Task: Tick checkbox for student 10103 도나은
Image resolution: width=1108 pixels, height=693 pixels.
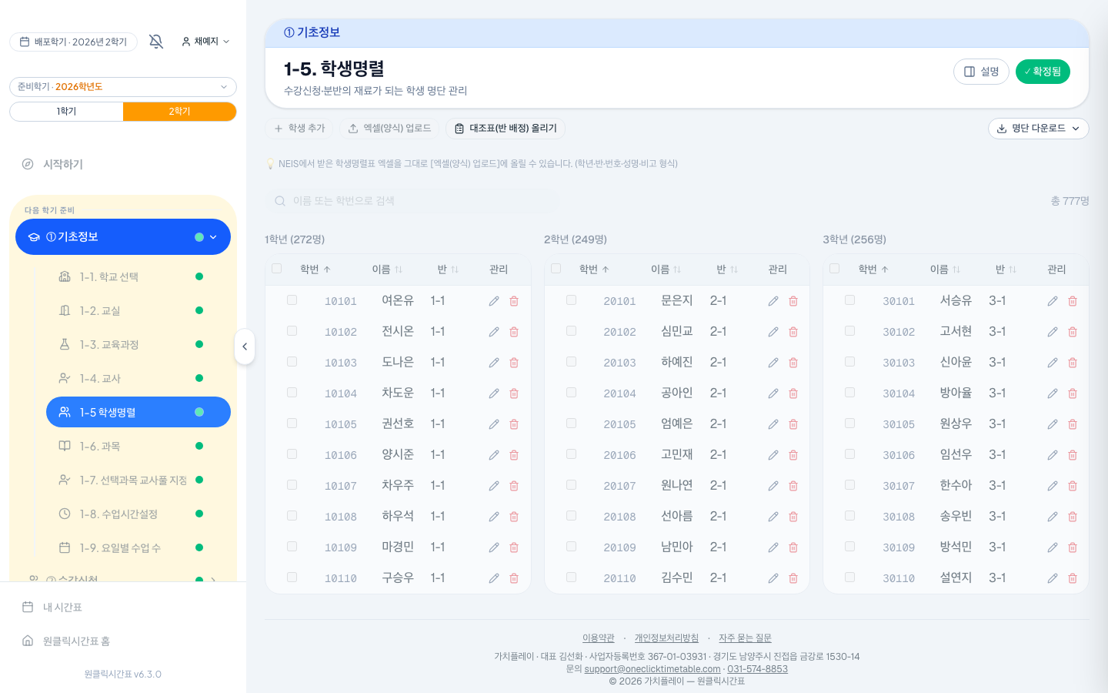Action: pyautogui.click(x=292, y=362)
